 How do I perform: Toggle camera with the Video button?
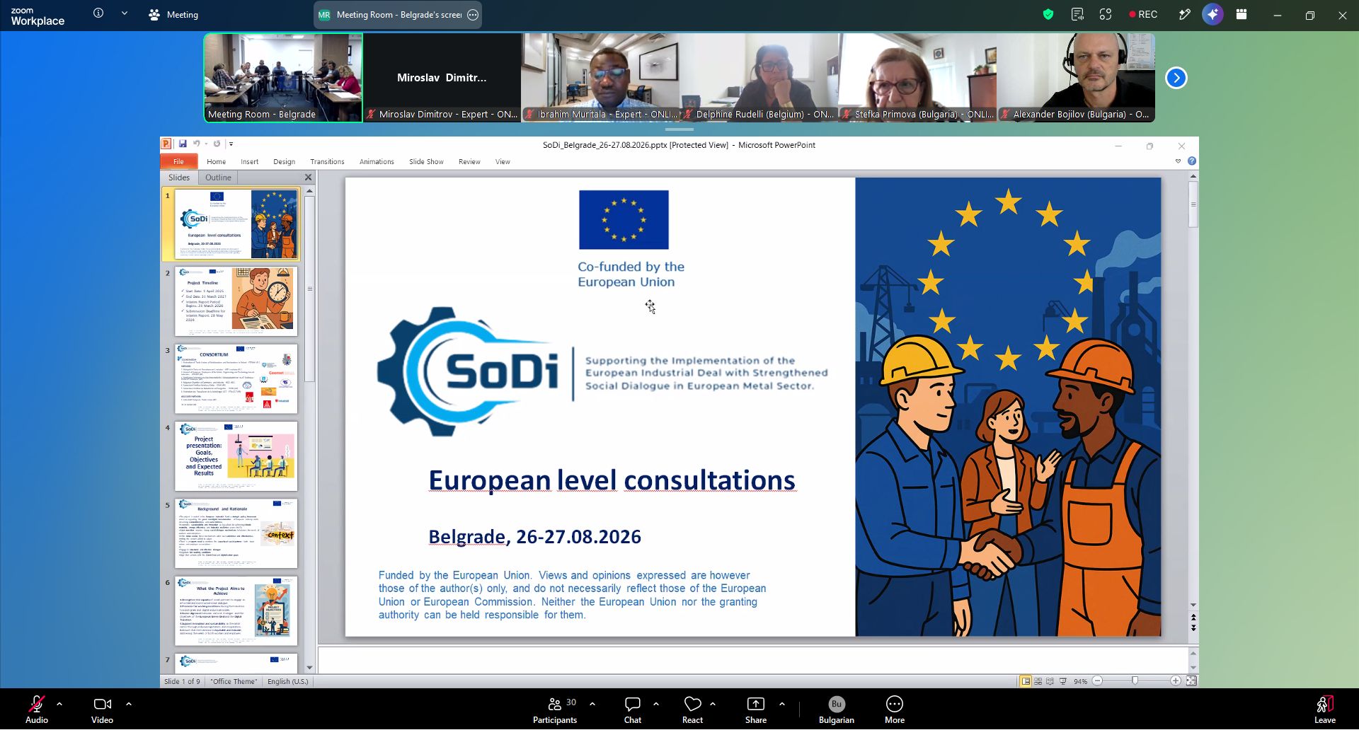tap(102, 709)
